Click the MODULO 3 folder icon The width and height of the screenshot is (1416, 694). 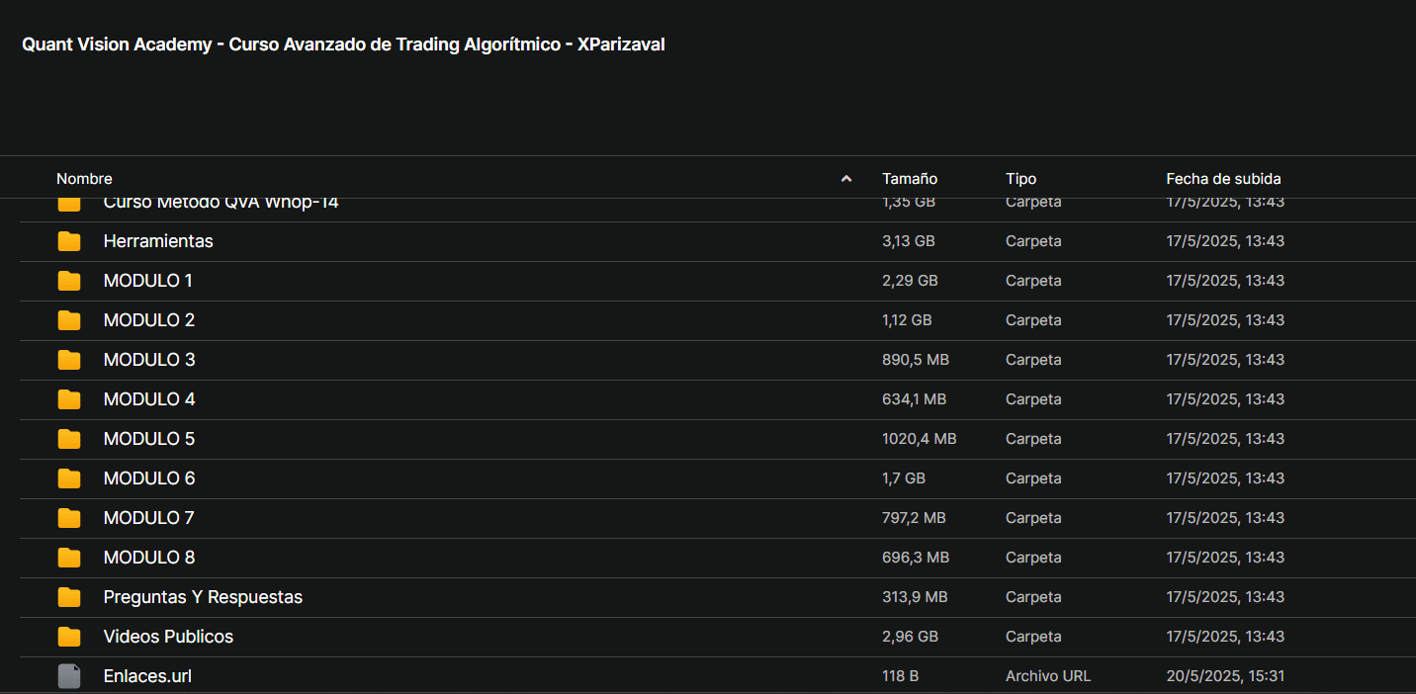[x=69, y=360]
